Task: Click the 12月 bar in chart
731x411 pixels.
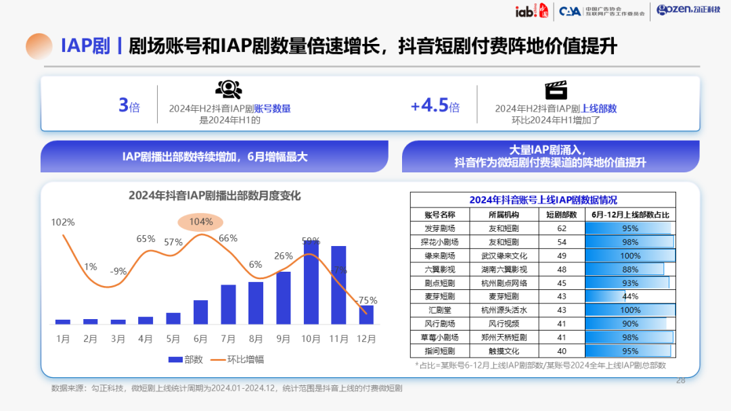Action: pyautogui.click(x=366, y=315)
